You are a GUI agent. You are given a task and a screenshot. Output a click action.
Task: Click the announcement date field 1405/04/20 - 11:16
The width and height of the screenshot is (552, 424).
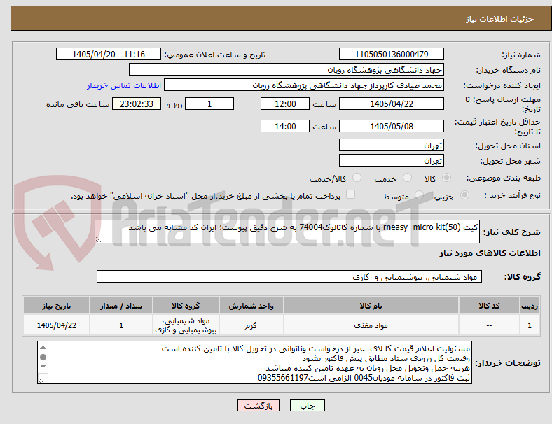click(x=109, y=54)
